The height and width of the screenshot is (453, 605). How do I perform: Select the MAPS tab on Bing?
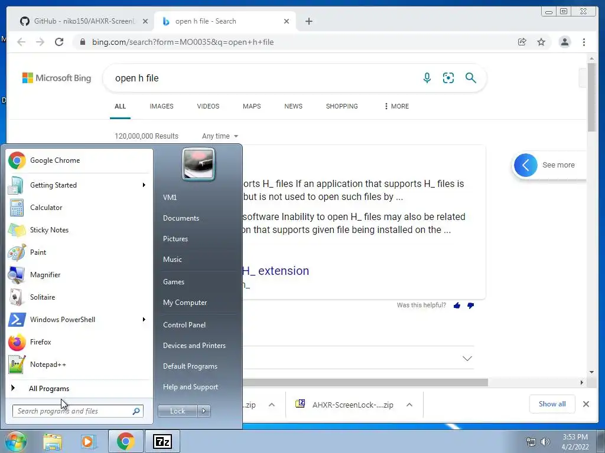pyautogui.click(x=252, y=106)
